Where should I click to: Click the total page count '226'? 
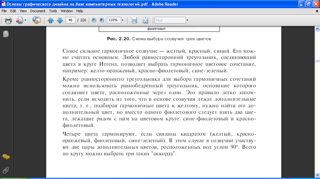click(x=83, y=20)
